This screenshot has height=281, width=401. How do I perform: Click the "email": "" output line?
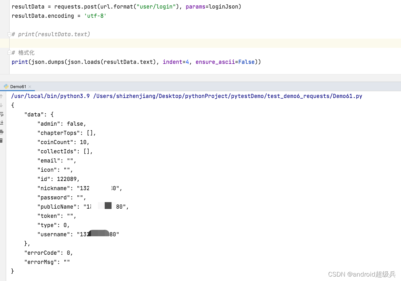tap(57, 160)
